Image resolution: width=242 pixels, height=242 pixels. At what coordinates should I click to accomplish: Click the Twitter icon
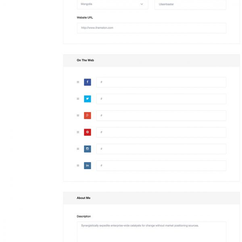(88, 99)
